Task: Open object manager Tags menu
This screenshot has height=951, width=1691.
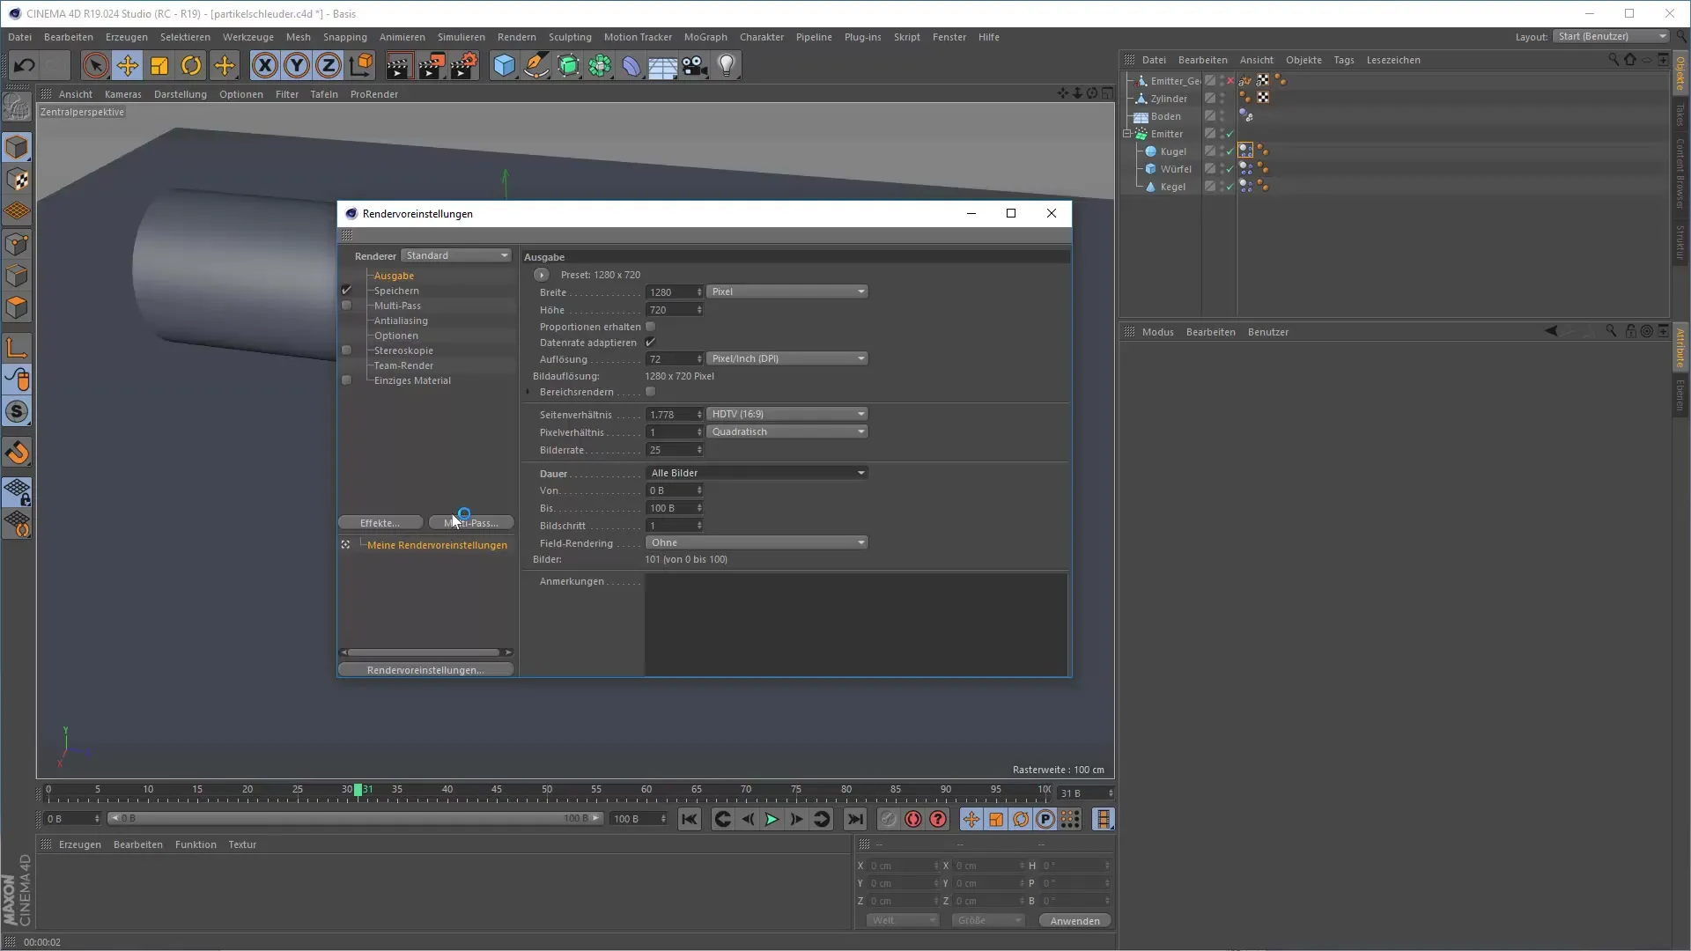Action: tap(1343, 60)
